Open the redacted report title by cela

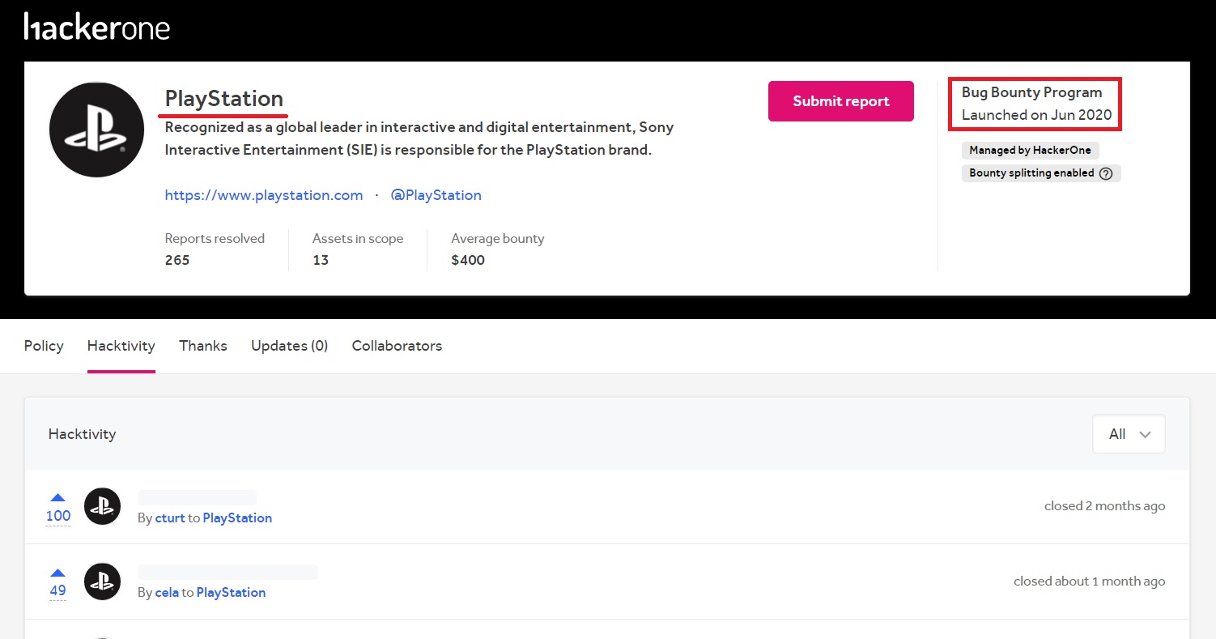227,573
